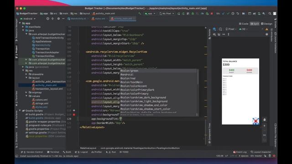
Task: Click the view options eye icon in design toolbar
Action: (x=214, y=35)
